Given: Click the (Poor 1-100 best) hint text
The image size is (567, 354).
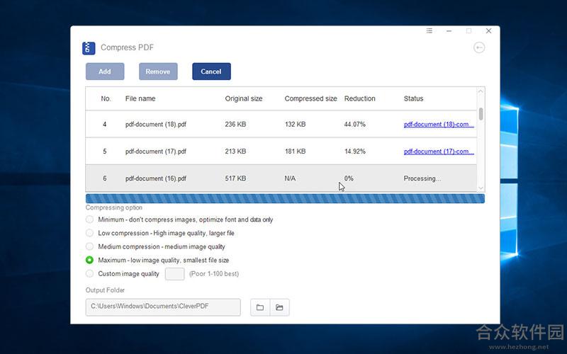Looking at the screenshot, I should pyautogui.click(x=214, y=274).
